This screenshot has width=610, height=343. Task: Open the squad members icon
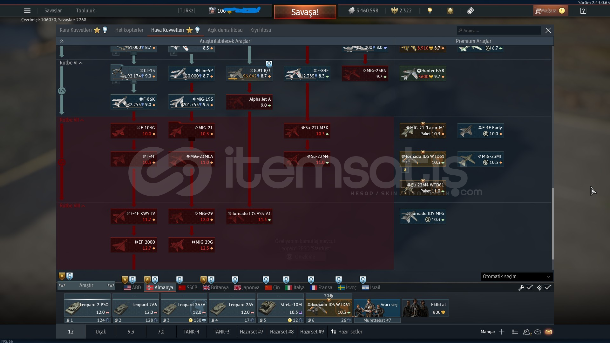click(527, 332)
